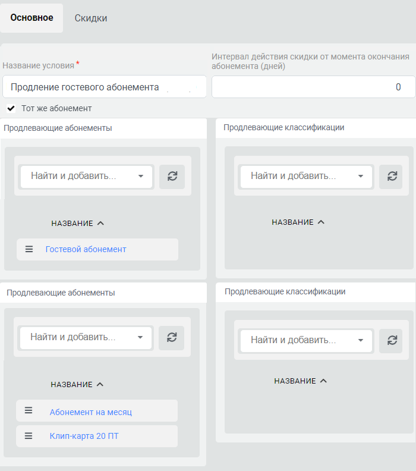Click the handle icon of Абонемент на месяц
This screenshot has width=416, height=471.
tap(29, 410)
